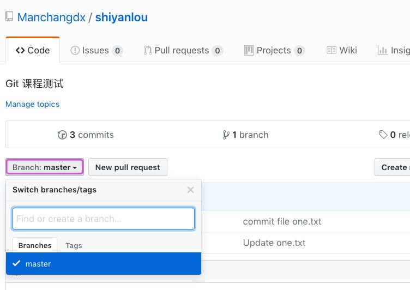Click the Pull requests icon

tap(148, 51)
